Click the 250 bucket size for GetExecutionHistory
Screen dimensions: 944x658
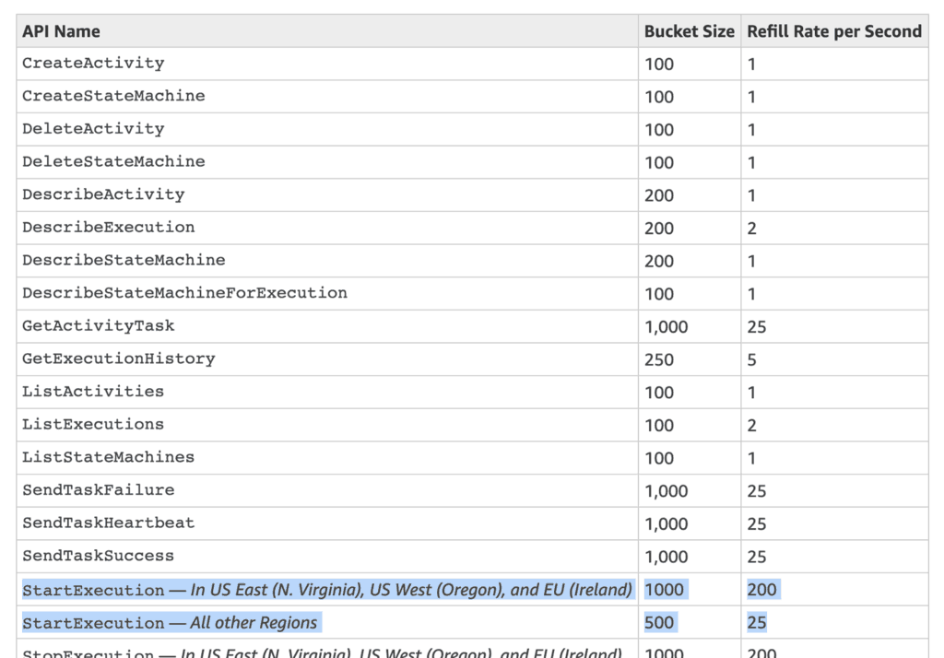pyautogui.click(x=659, y=359)
